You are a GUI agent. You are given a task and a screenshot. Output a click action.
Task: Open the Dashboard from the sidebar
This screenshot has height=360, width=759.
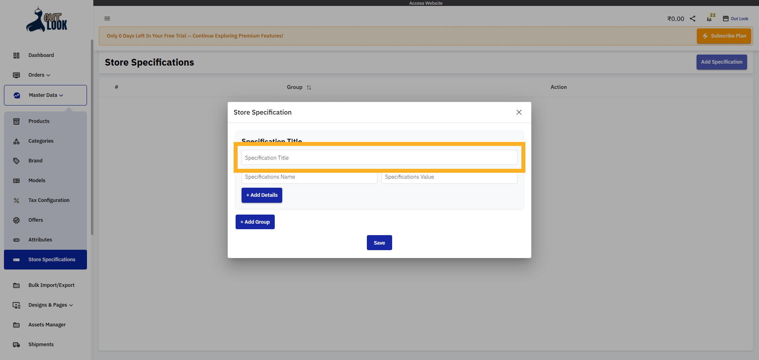pyautogui.click(x=41, y=55)
